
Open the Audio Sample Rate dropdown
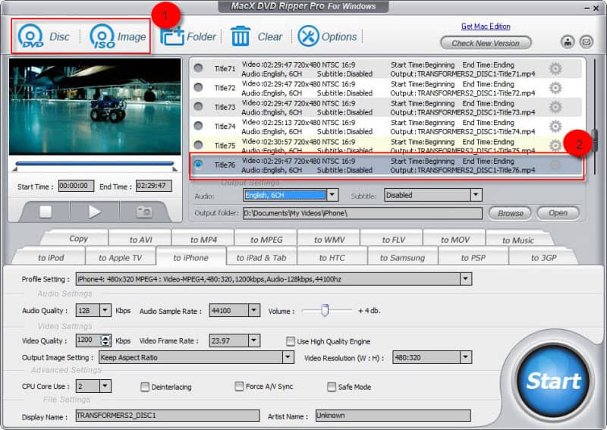(x=254, y=310)
